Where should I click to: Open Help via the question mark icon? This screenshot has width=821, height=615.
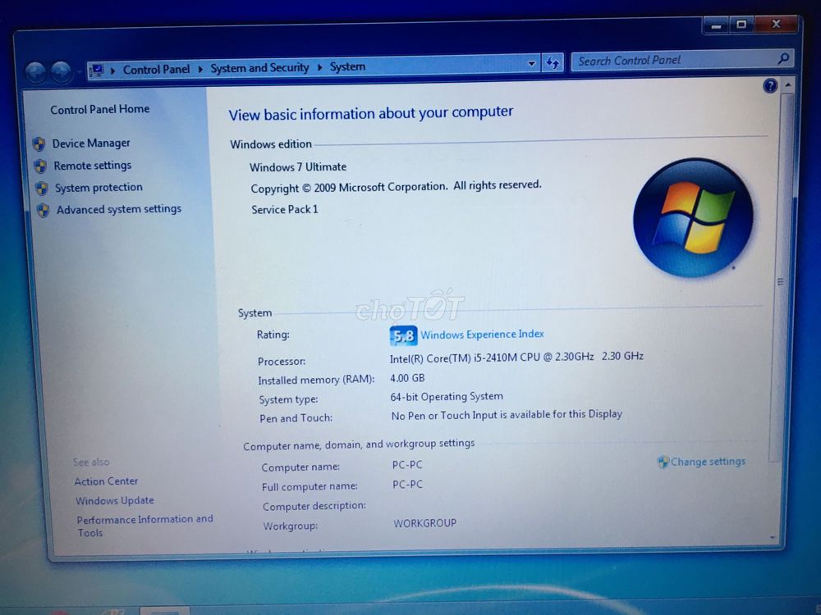[x=770, y=86]
